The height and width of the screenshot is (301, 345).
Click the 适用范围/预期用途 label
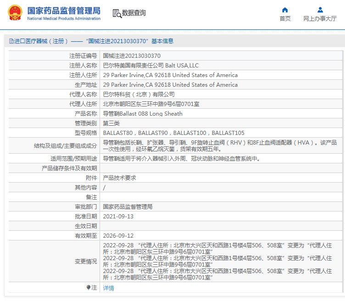(73, 159)
